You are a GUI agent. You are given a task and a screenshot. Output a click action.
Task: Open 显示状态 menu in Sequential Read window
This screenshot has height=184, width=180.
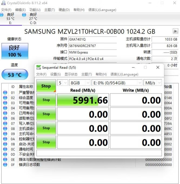(71, 74)
